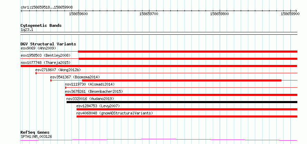307x144 pixels.
Task: Click the right arrowhead of the ruler
Action: 296,11
